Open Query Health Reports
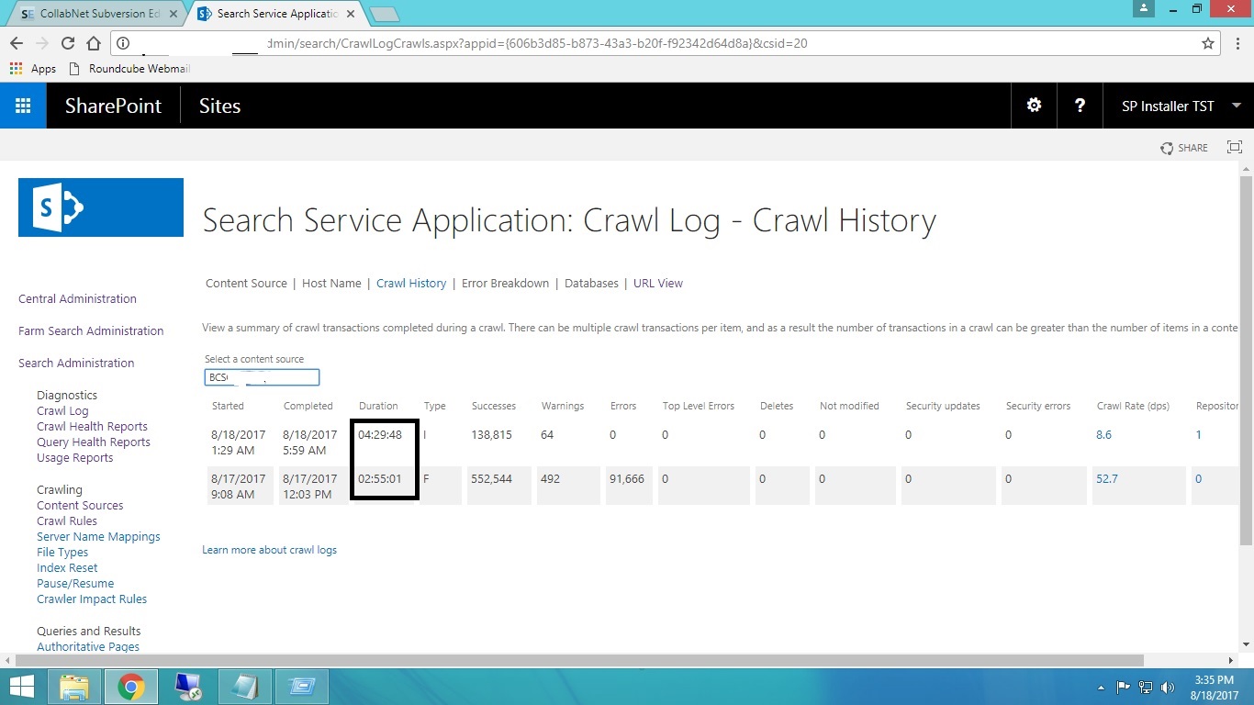The image size is (1254, 705). [x=94, y=442]
